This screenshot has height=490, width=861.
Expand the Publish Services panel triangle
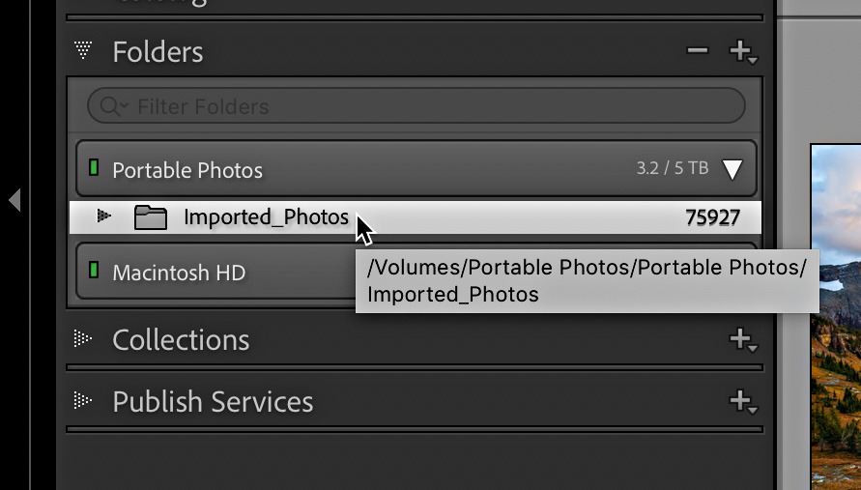tap(83, 401)
